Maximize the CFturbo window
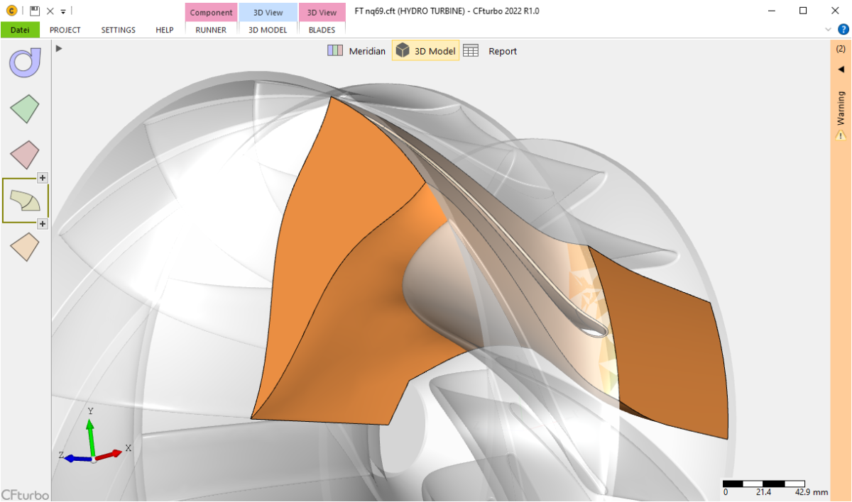The height and width of the screenshot is (502, 852). (x=803, y=11)
